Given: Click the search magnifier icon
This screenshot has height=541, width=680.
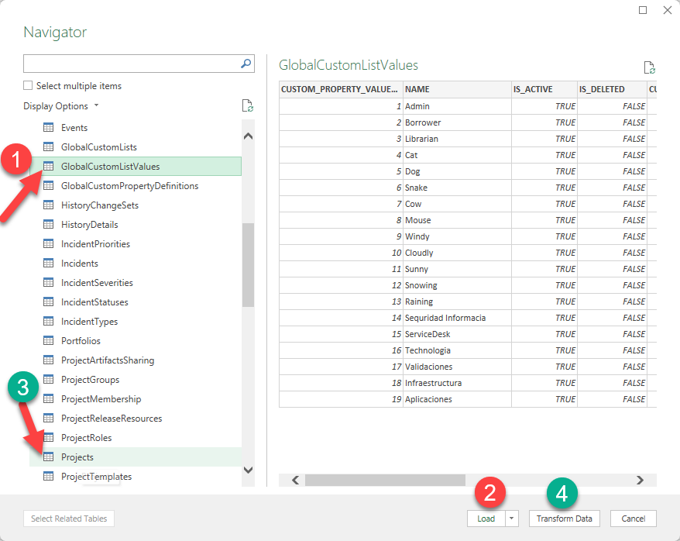Looking at the screenshot, I should (246, 64).
